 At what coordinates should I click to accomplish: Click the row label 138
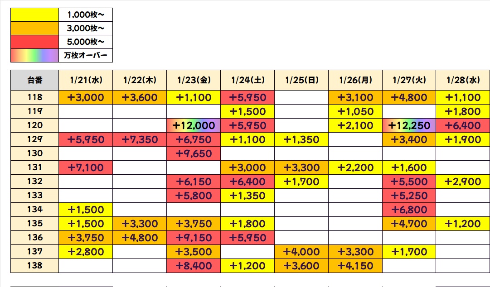coord(34,266)
